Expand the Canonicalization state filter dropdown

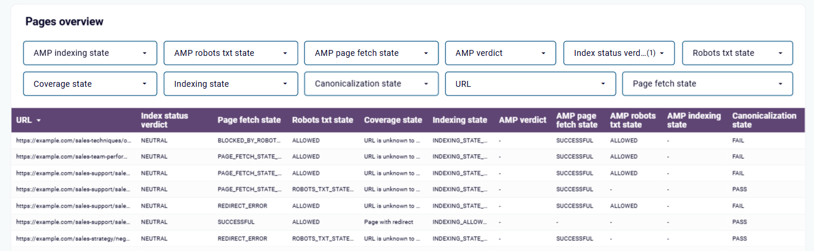coord(371,84)
